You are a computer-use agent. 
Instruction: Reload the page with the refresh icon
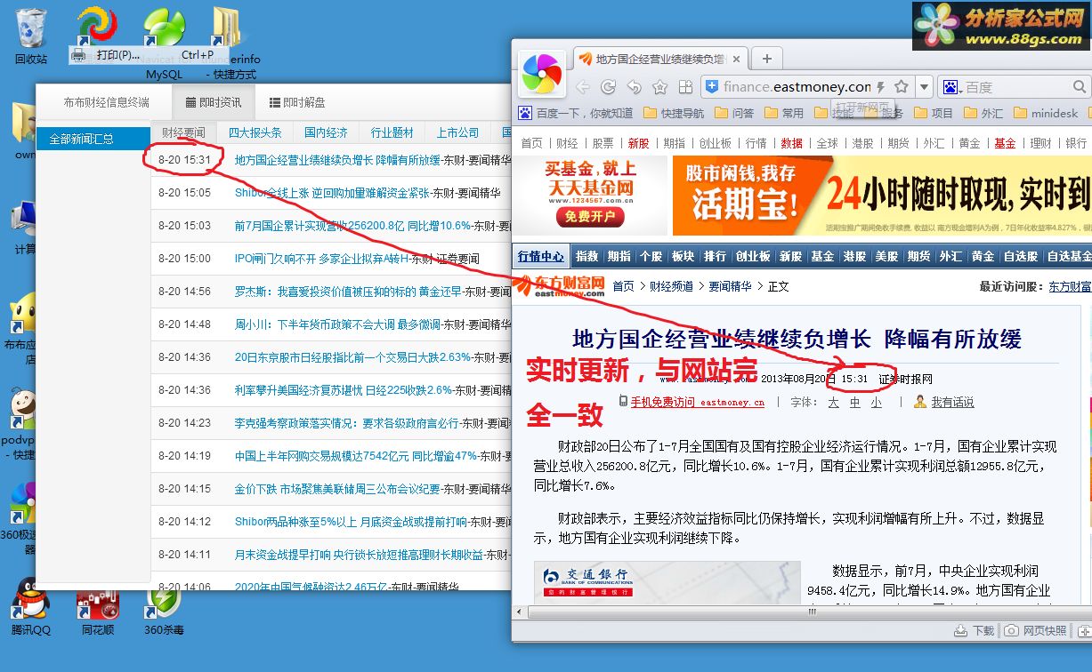point(608,87)
